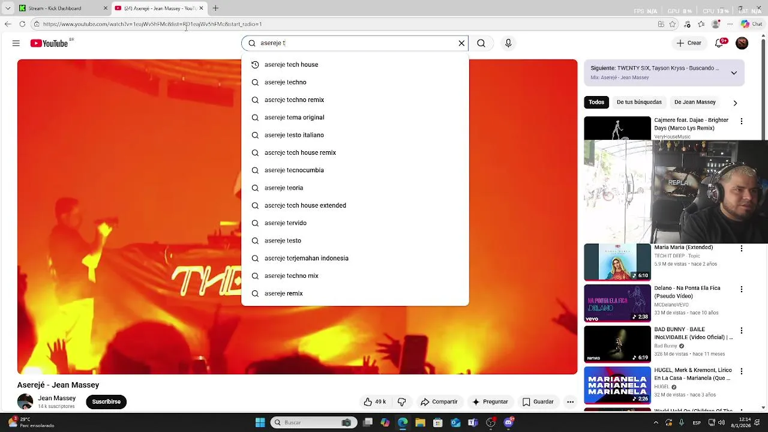Choose suggestion 'asereje teoria'
Image resolution: width=768 pixels, height=432 pixels.
[x=355, y=188]
